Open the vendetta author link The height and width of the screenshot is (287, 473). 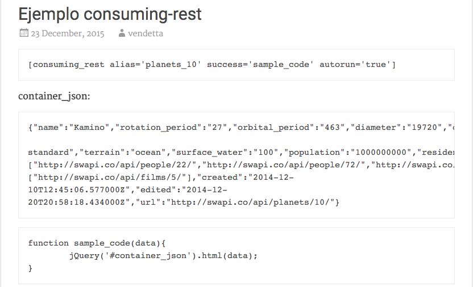[x=146, y=33]
